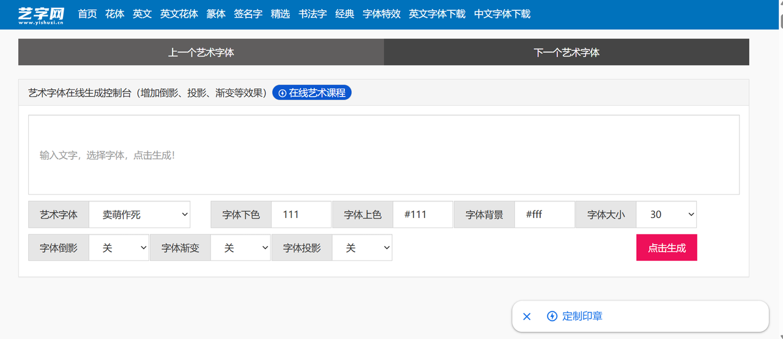This screenshot has width=783, height=339.
Task: Click the 字体背景 background color field
Action: tap(544, 215)
